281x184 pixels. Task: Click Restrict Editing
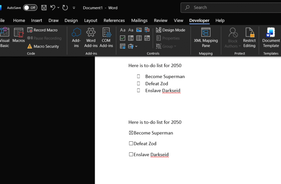click(249, 38)
